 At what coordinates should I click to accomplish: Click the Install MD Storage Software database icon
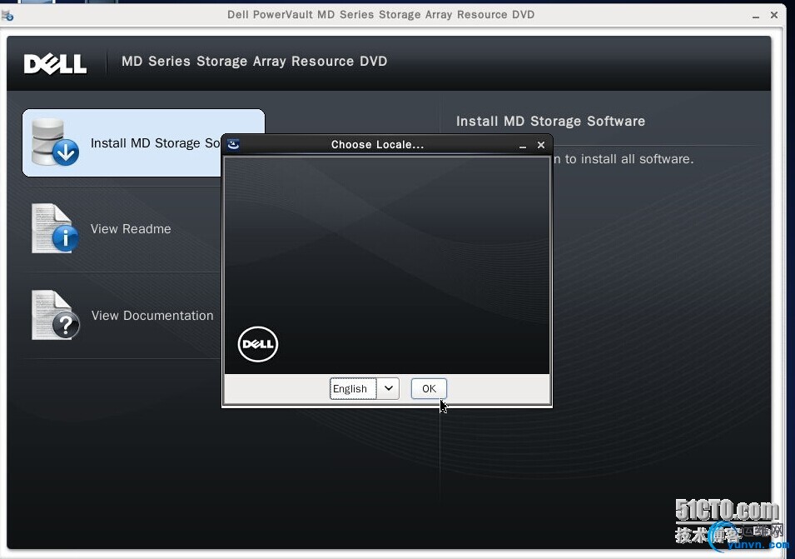pyautogui.click(x=55, y=142)
